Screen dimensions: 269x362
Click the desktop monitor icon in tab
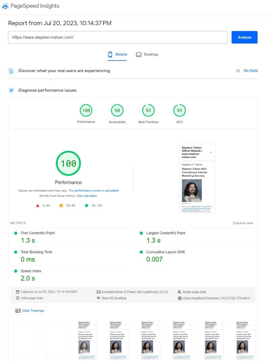pyautogui.click(x=138, y=54)
